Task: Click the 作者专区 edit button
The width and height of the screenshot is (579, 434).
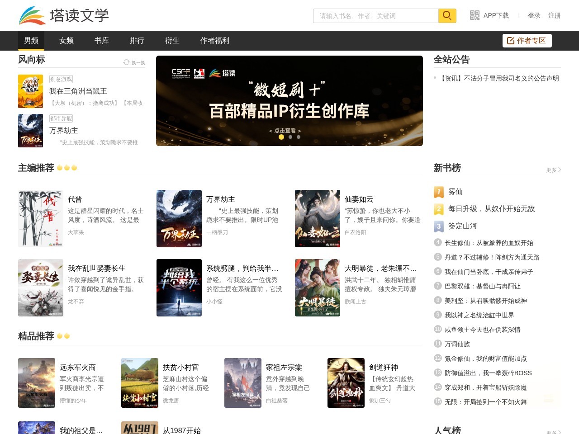Action: (527, 41)
